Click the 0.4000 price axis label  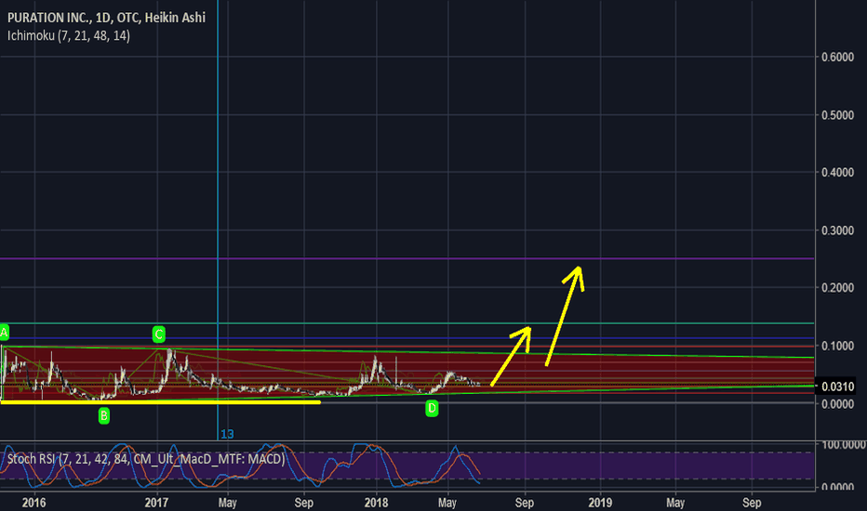point(837,173)
